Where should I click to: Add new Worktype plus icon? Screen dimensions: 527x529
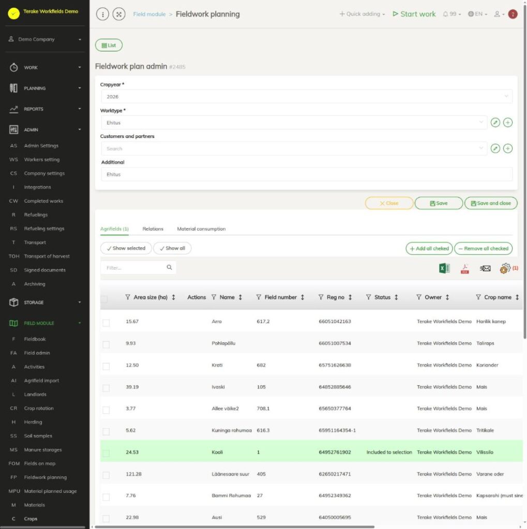508,122
